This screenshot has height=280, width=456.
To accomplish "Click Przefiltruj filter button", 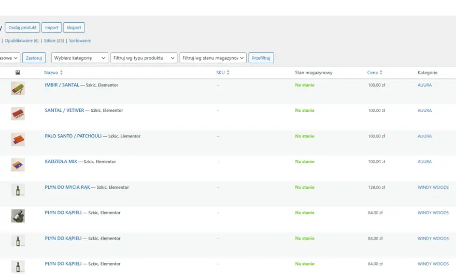I will (261, 58).
